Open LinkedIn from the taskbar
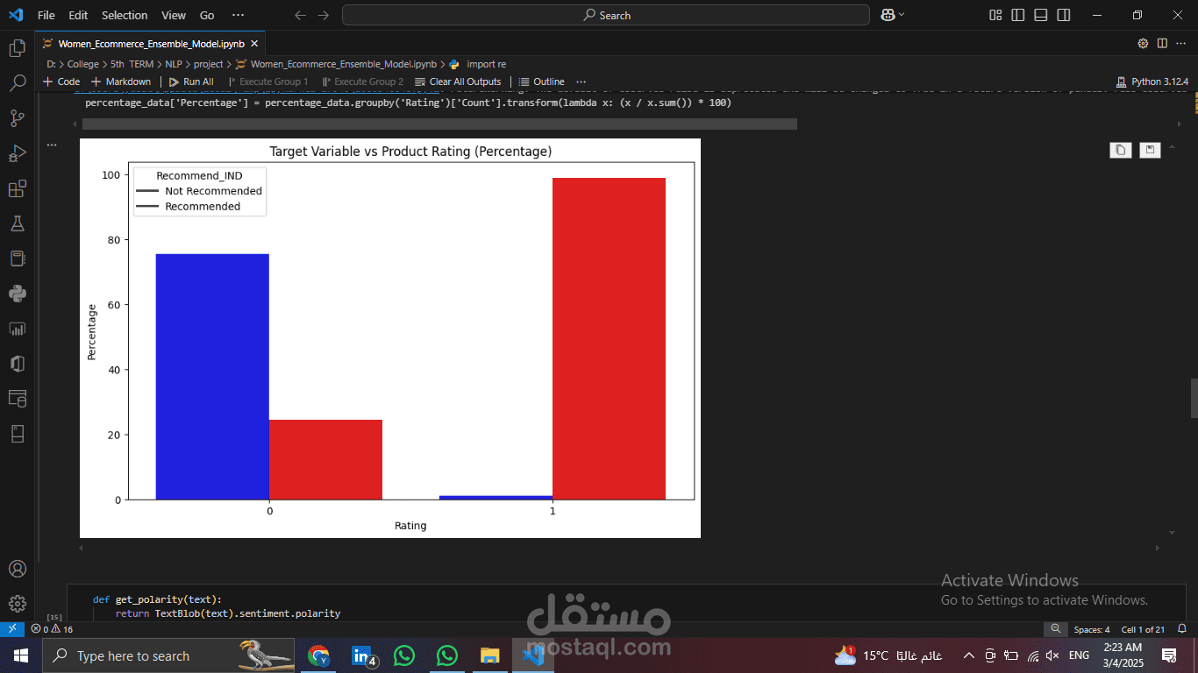This screenshot has height=673, width=1198. (x=362, y=655)
